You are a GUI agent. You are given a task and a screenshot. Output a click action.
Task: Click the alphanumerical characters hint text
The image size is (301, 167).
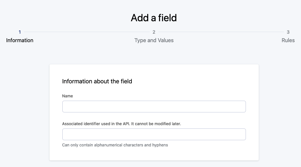[x=115, y=145]
